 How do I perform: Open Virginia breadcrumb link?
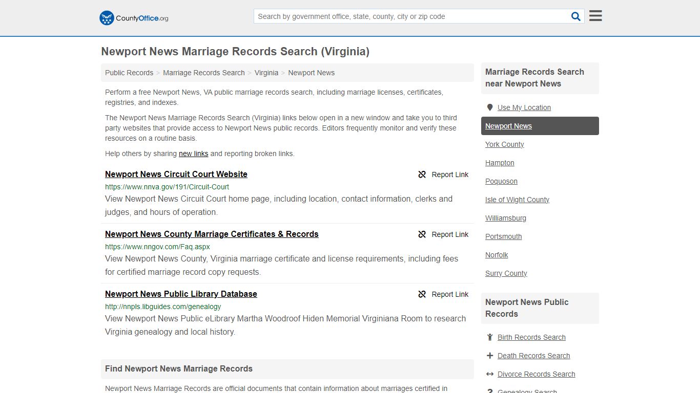266,73
